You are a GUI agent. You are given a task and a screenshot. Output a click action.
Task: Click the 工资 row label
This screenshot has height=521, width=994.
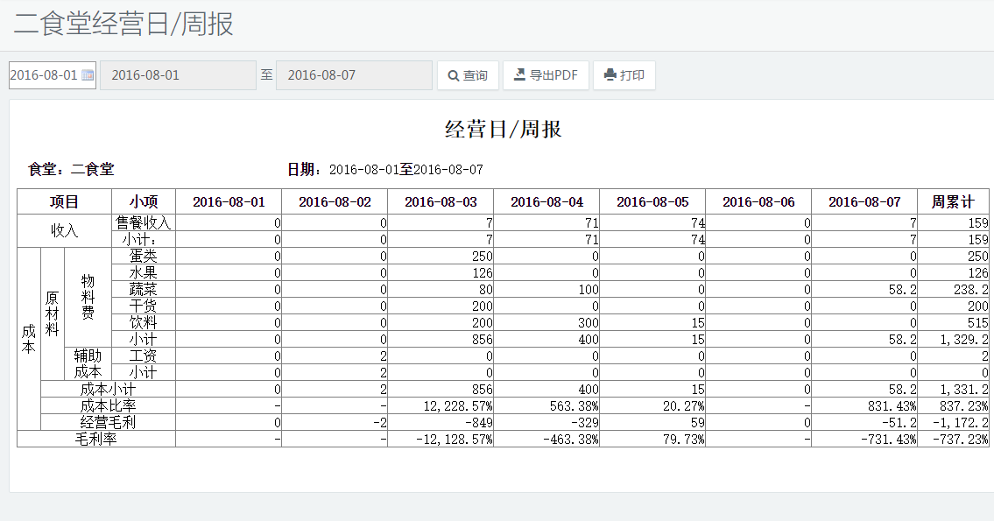[144, 356]
